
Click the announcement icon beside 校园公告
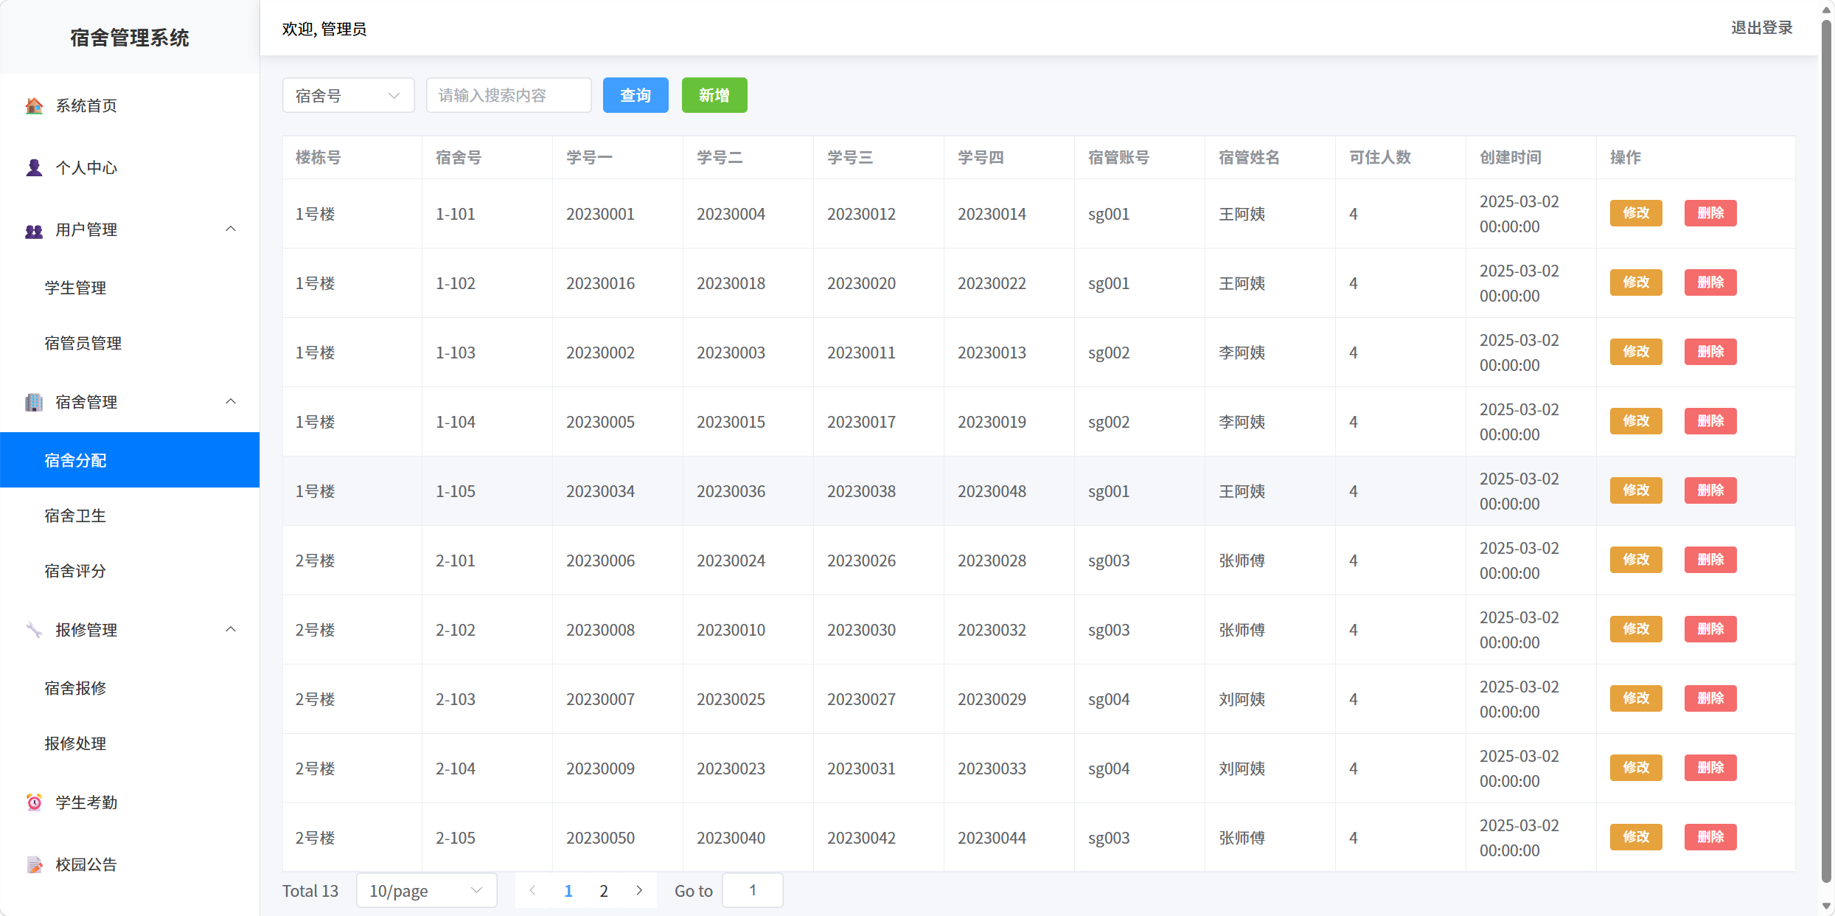(x=33, y=864)
